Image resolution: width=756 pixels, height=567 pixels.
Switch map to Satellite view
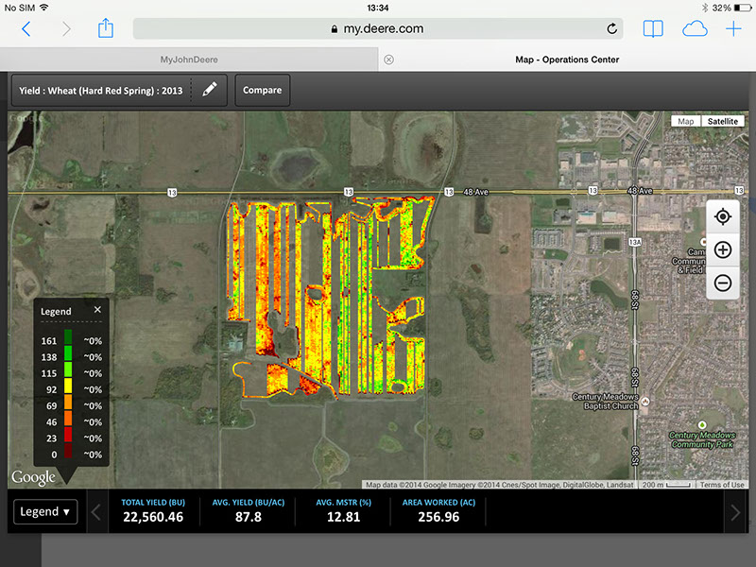pos(723,121)
